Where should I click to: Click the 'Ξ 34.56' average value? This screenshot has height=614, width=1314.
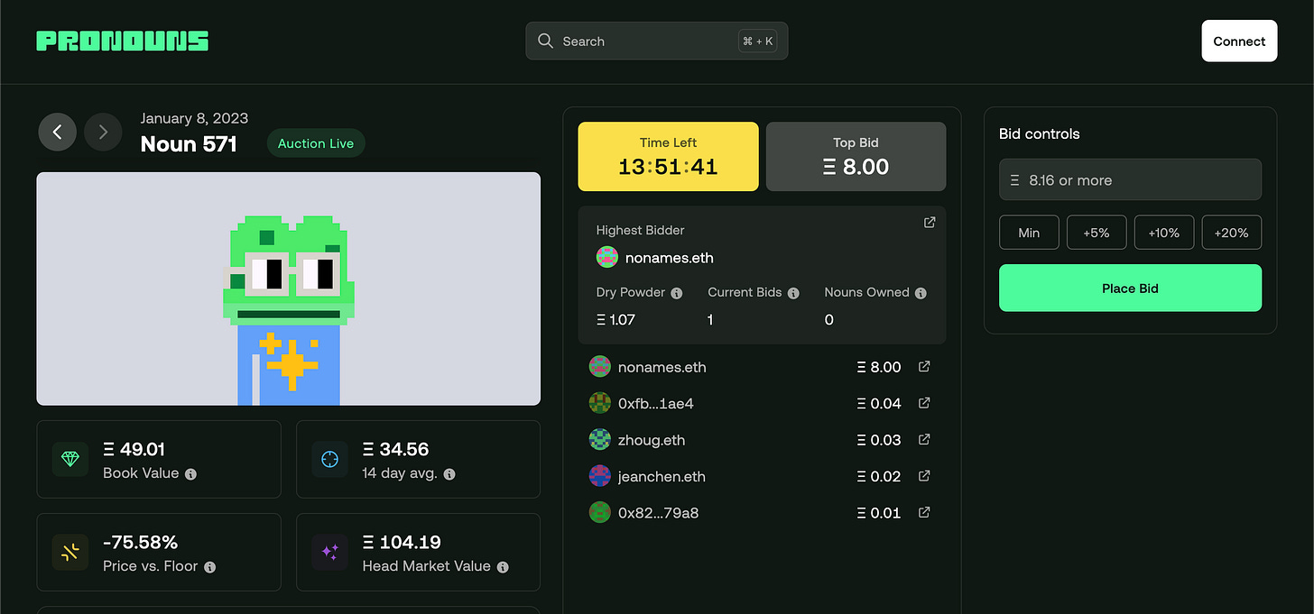[x=395, y=449]
